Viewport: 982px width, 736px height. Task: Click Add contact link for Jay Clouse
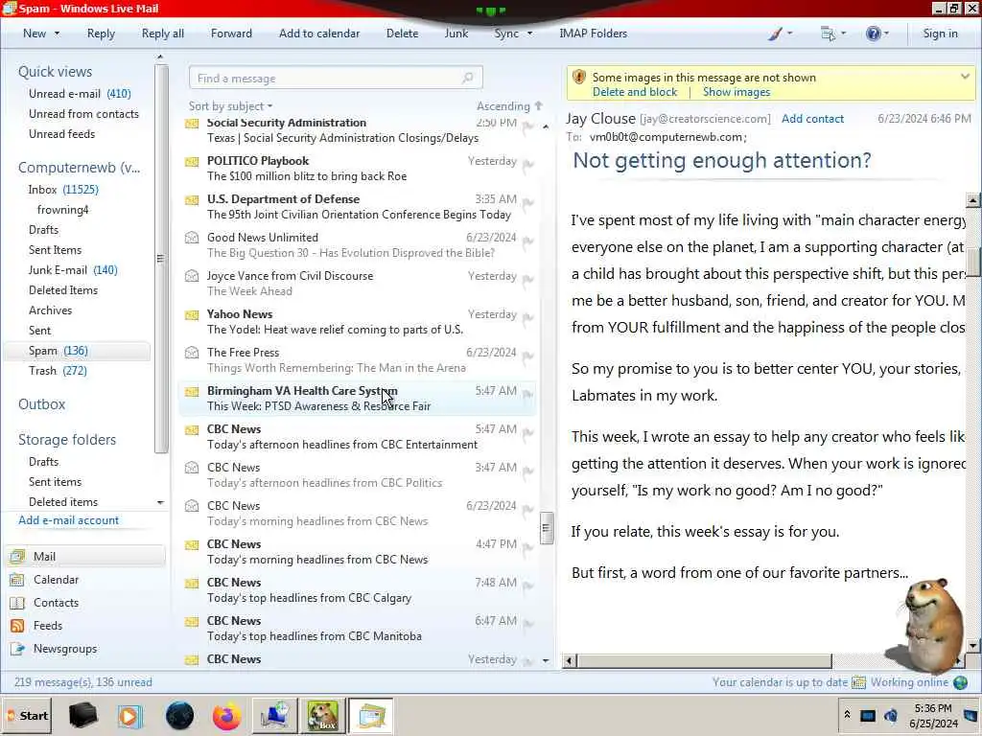click(812, 119)
